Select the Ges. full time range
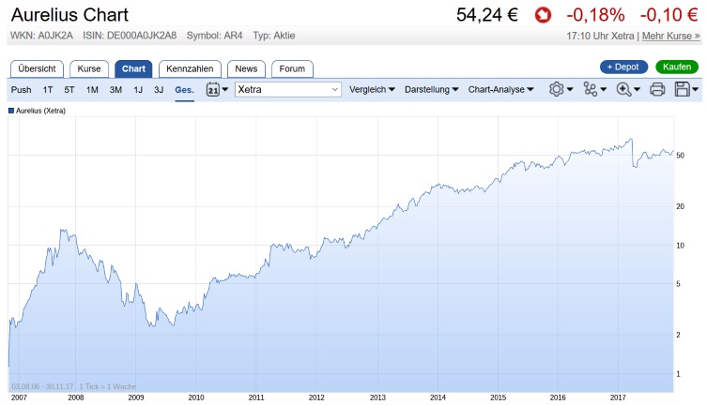 tap(184, 90)
